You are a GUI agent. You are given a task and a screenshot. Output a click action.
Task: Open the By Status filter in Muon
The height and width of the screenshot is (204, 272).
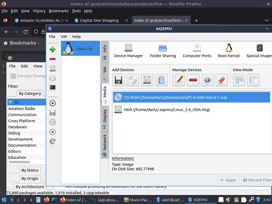[30, 170]
